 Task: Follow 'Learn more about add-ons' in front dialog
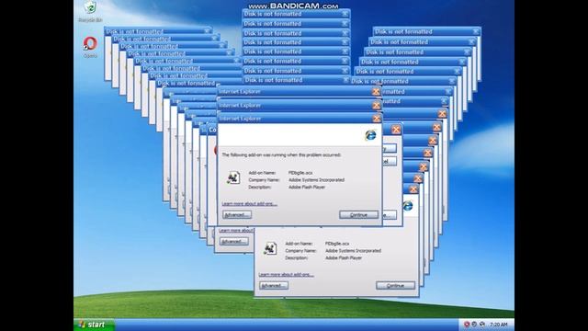pyautogui.click(x=249, y=204)
